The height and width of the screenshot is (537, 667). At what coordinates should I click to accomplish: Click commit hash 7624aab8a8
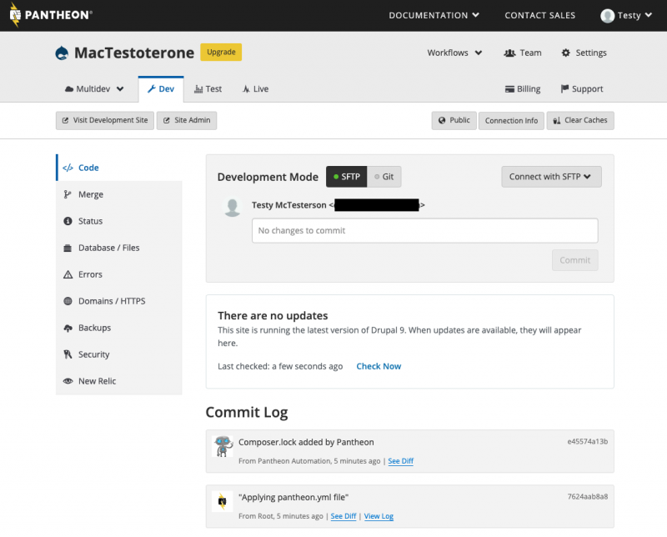pos(588,497)
